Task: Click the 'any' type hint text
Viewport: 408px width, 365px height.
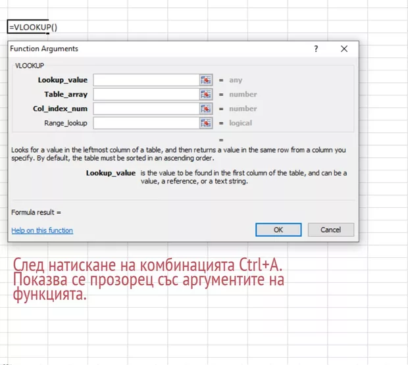Action: click(x=236, y=80)
